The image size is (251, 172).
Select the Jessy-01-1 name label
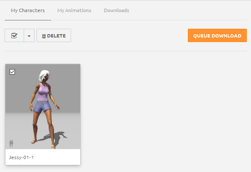[x=21, y=157]
